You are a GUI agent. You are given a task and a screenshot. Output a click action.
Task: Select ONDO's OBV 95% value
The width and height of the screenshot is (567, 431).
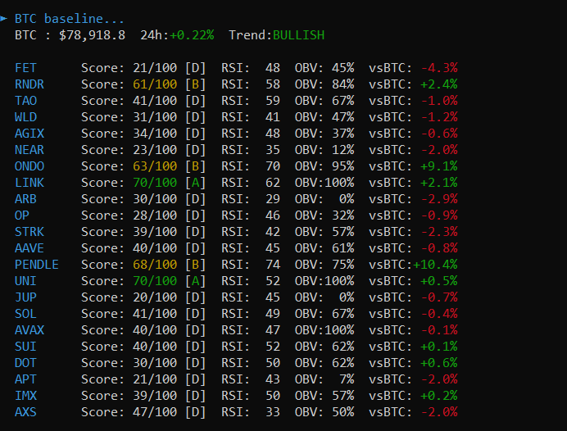click(x=343, y=166)
